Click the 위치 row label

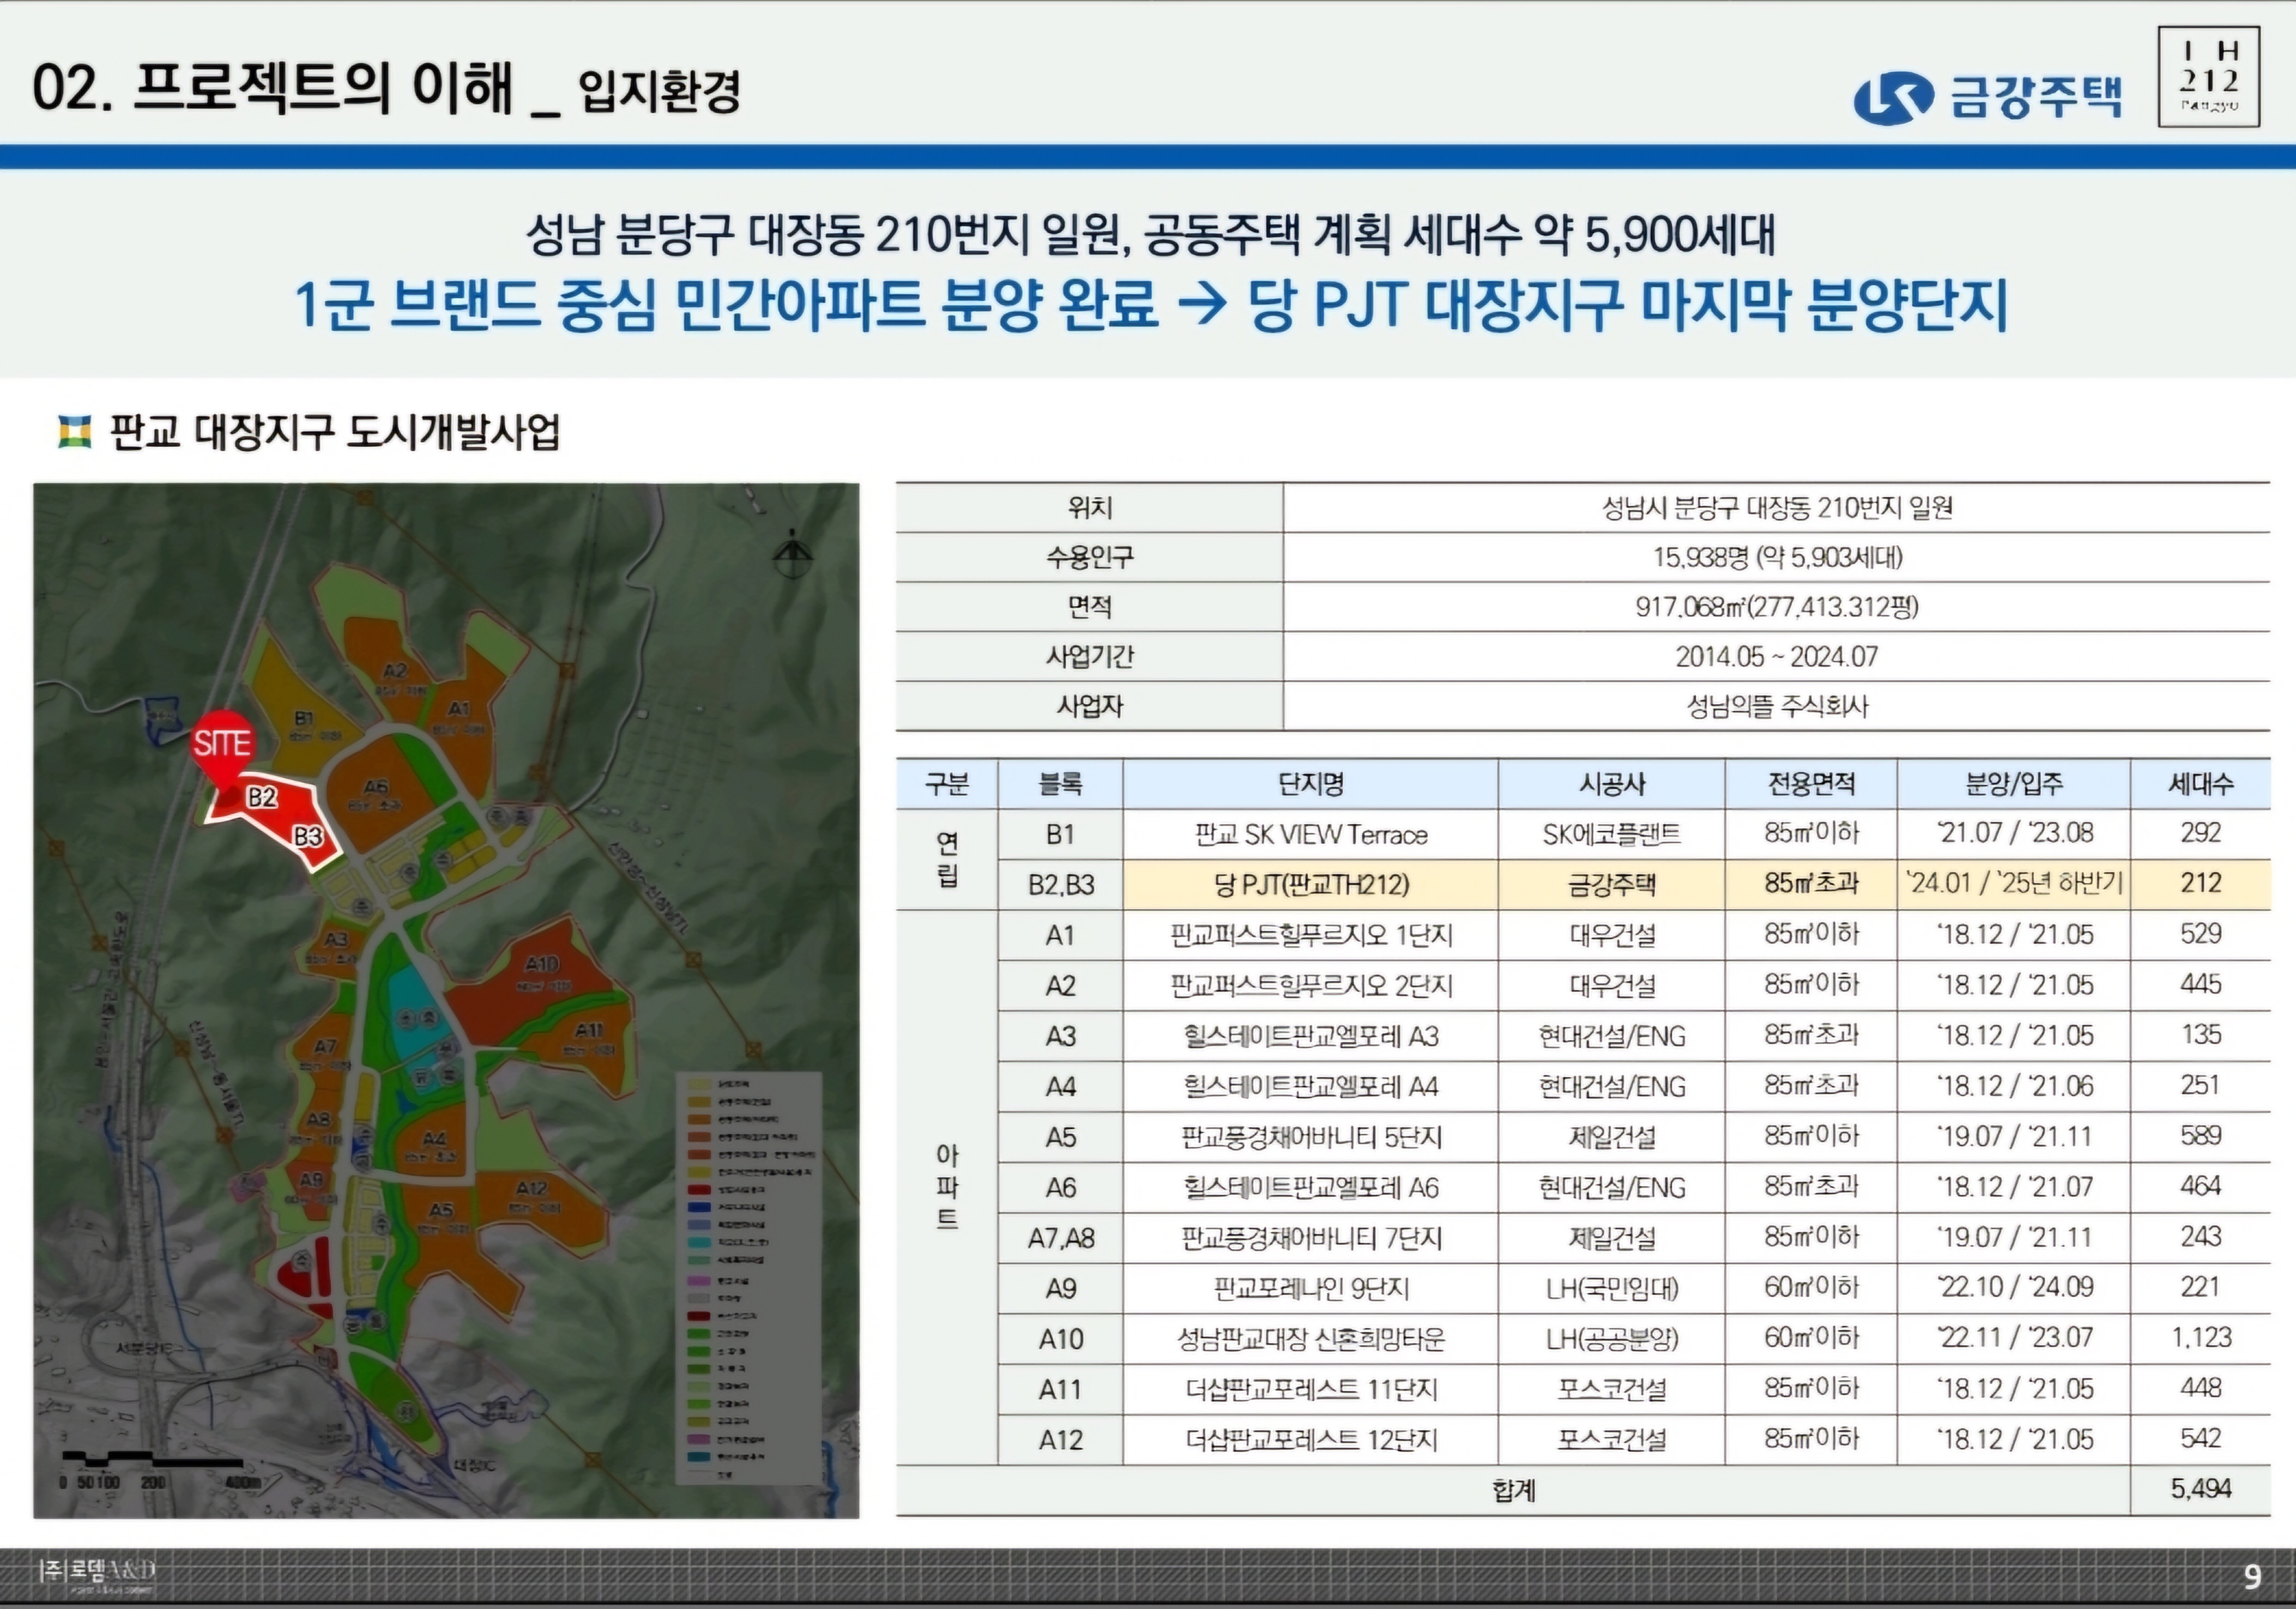tap(1090, 508)
